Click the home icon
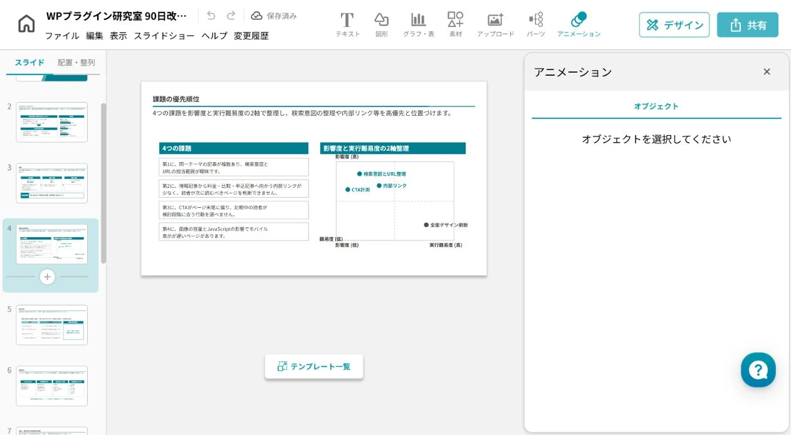The height and width of the screenshot is (435, 791). [x=26, y=24]
